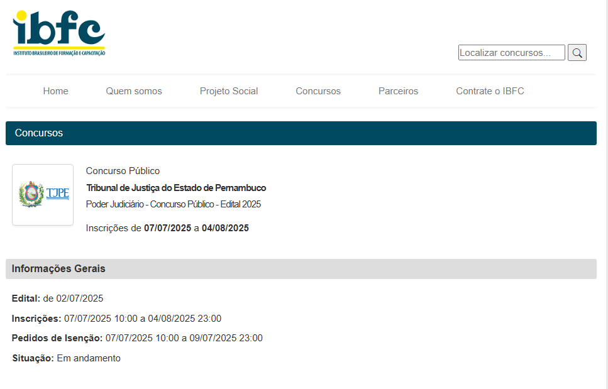Select 'Projeto Social' in navigation
Image resolution: width=608 pixels, height=389 pixels.
[x=229, y=91]
